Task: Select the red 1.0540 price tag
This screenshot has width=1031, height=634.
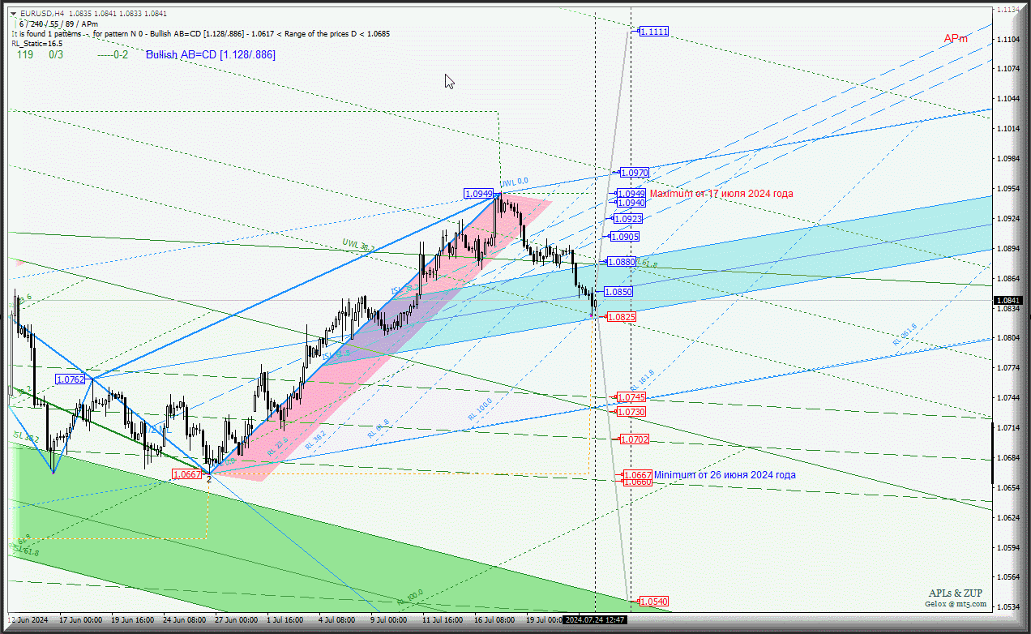Action: coord(653,602)
